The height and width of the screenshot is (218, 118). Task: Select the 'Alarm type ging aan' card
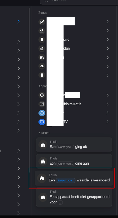pyautogui.click(x=74, y=161)
